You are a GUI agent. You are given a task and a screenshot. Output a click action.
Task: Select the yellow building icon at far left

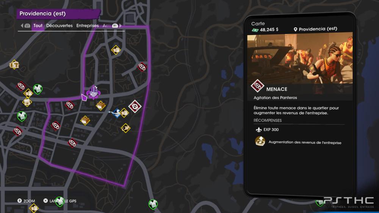click(x=14, y=65)
